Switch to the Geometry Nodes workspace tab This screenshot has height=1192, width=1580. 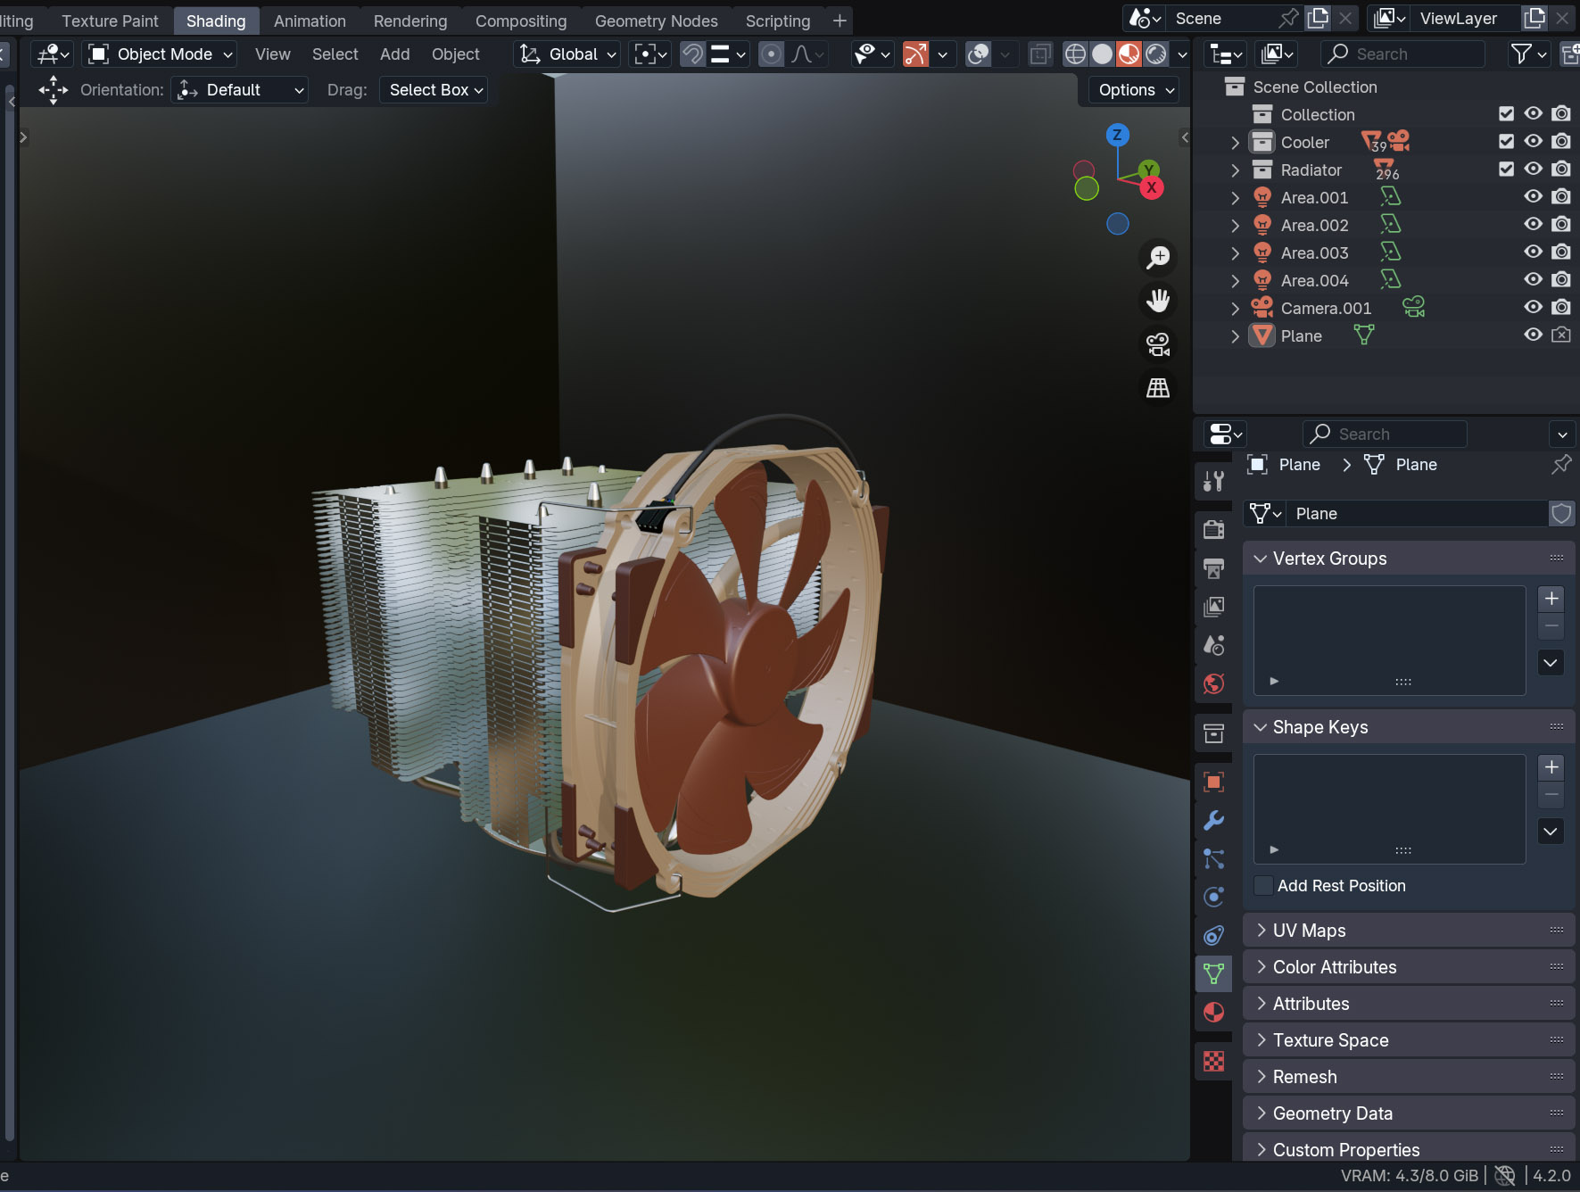[656, 21]
